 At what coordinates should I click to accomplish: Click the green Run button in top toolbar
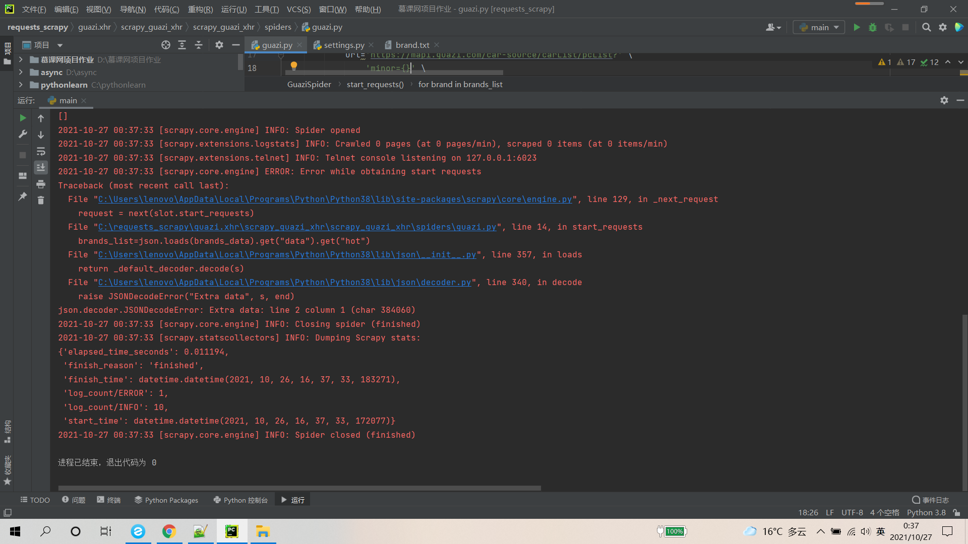pyautogui.click(x=857, y=27)
